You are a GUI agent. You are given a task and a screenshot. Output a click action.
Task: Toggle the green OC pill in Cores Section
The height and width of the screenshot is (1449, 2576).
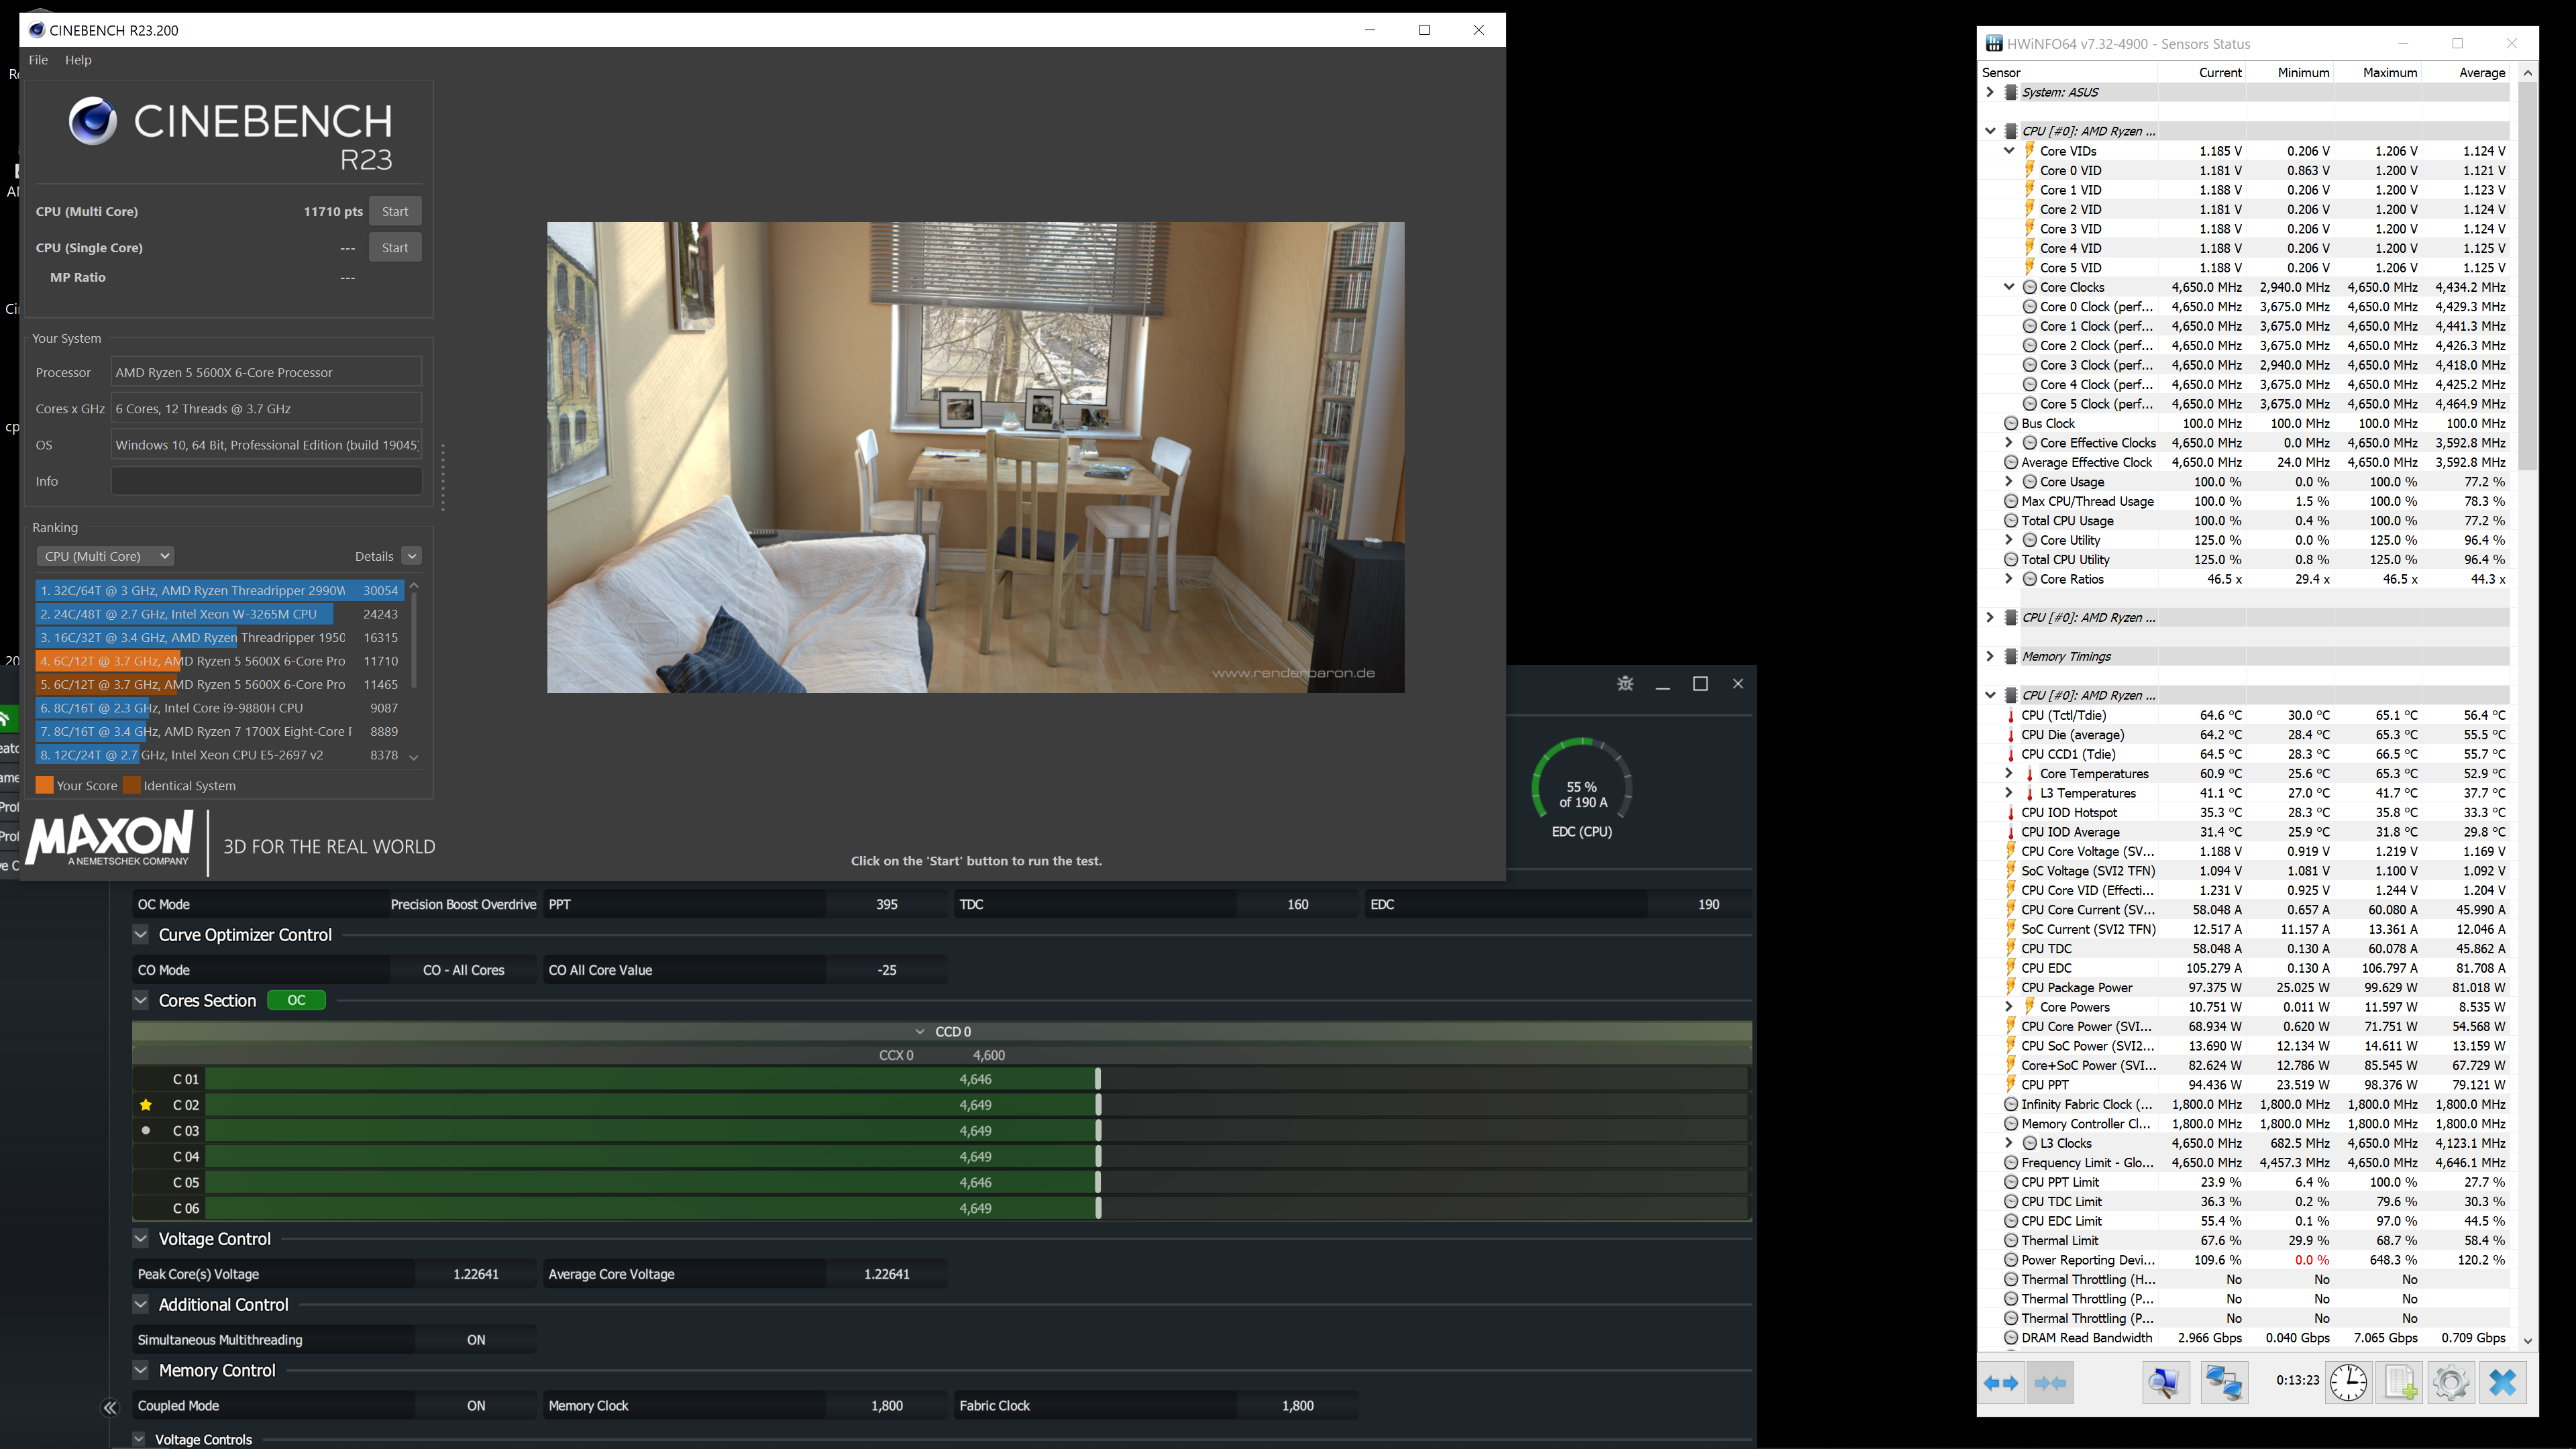(x=296, y=1000)
